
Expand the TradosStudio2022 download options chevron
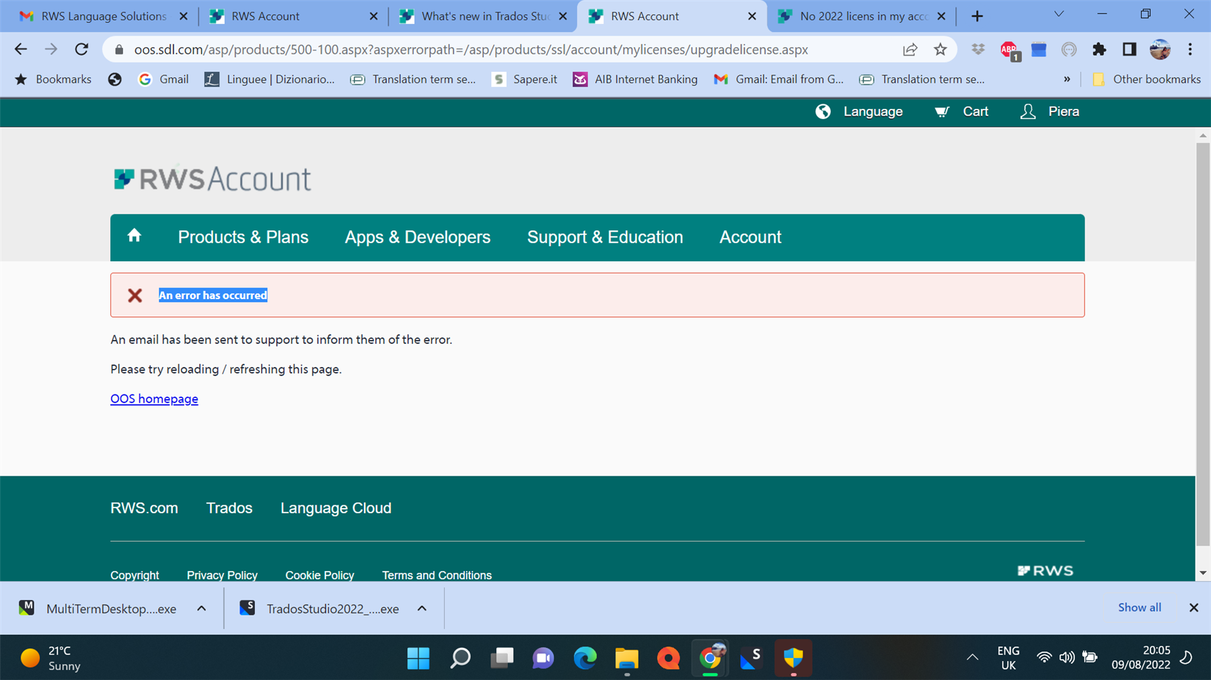(x=422, y=608)
